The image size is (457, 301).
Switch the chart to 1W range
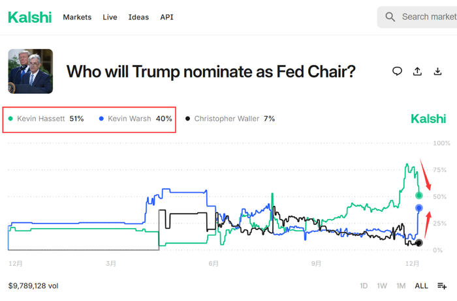(x=382, y=285)
